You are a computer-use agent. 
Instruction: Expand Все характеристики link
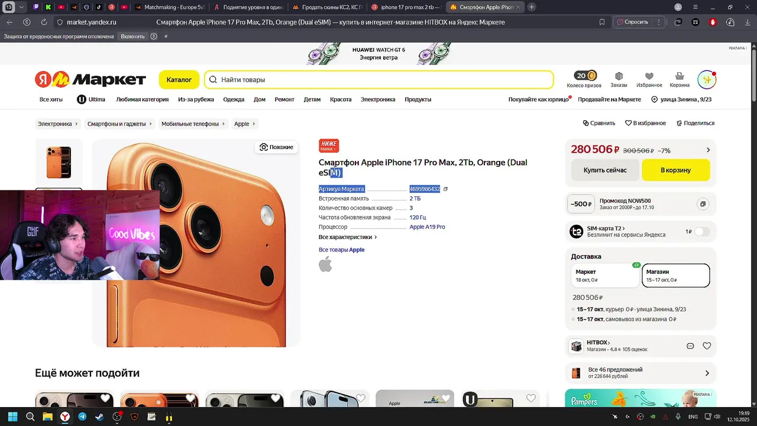click(348, 237)
